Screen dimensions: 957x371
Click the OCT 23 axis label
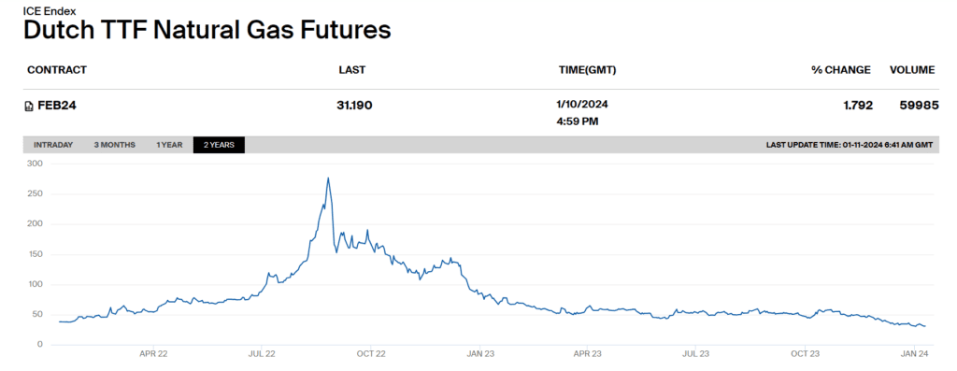pyautogui.click(x=806, y=353)
